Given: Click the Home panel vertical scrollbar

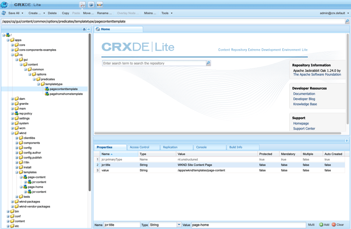Looking at the screenshot, I should [x=348, y=79].
